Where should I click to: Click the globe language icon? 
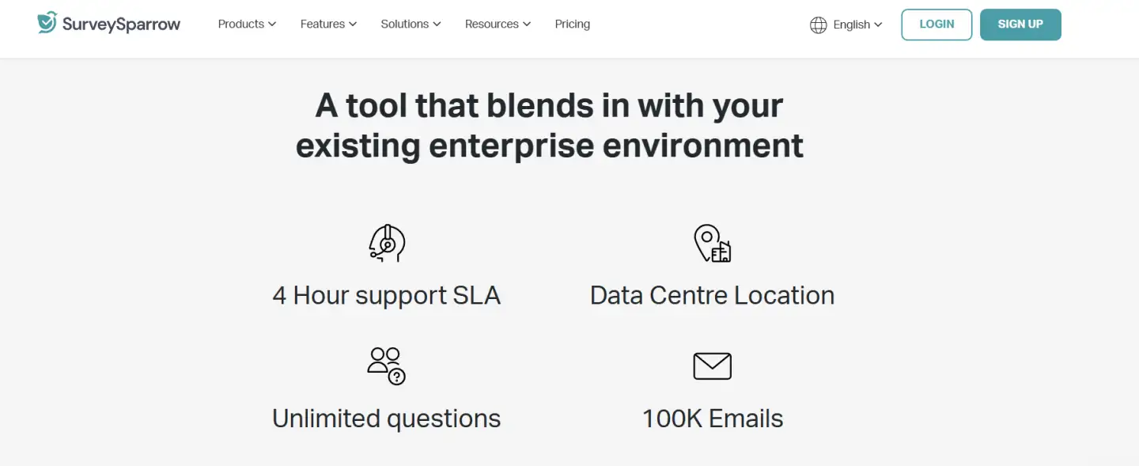[818, 25]
